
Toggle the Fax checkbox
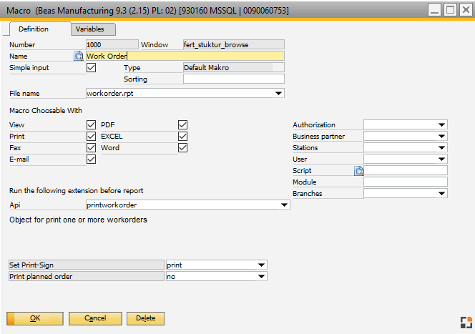[x=91, y=148]
